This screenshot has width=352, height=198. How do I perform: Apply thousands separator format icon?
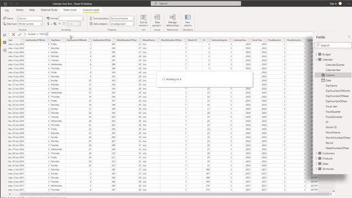pyautogui.click(x=59, y=24)
